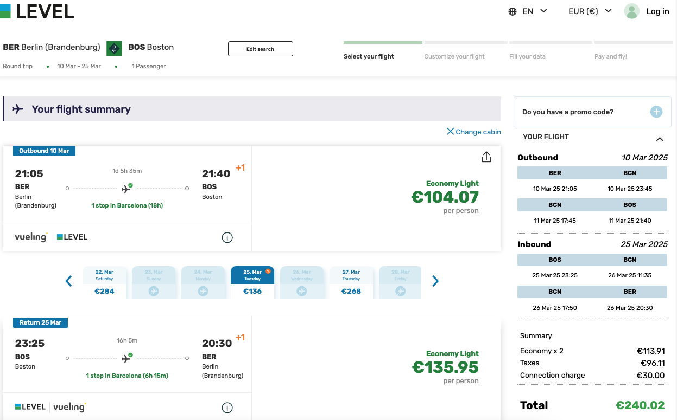Image resolution: width=677 pixels, height=420 pixels.
Task: Expand the promo code section
Action: pos(592,112)
